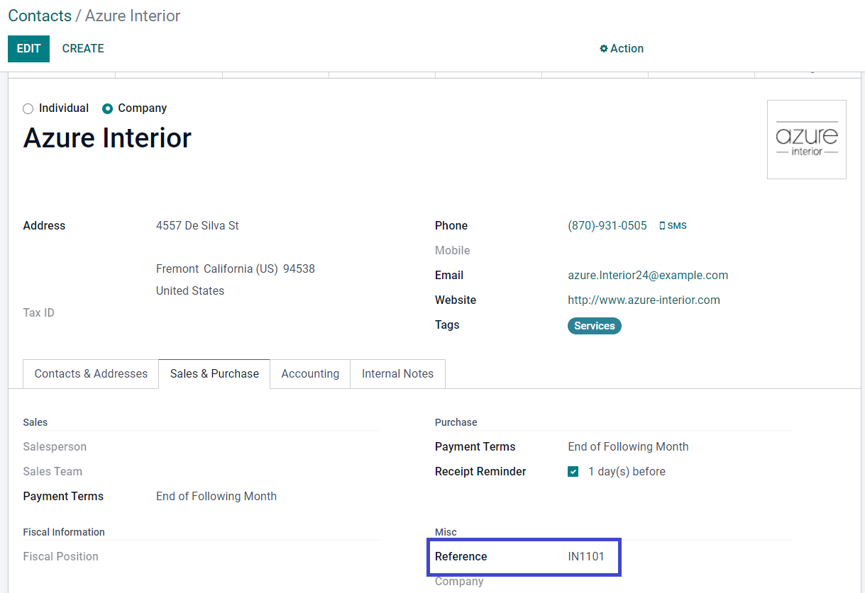
Task: Click the Fiscal Position field label
Action: coord(60,557)
